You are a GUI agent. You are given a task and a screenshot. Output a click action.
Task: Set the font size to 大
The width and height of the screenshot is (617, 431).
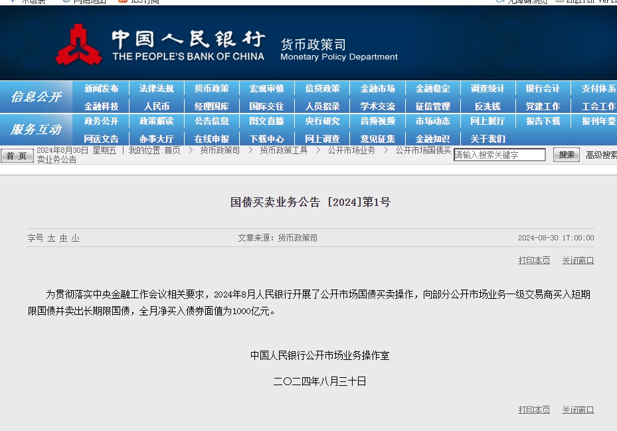(x=51, y=238)
